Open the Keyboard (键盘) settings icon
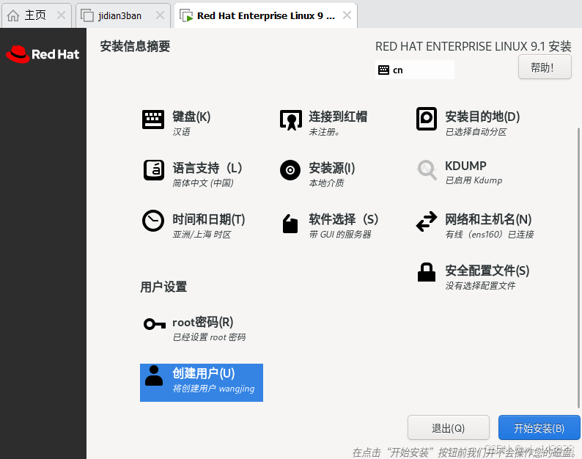 [153, 120]
